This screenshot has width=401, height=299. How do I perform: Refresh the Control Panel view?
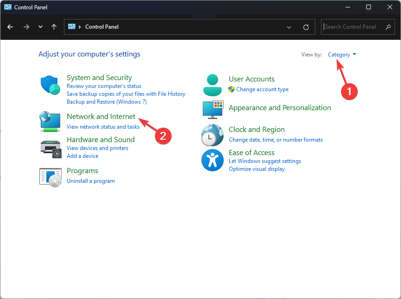coord(306,27)
